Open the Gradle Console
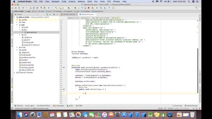Screen dimensions: 212x119 point(191,106)
